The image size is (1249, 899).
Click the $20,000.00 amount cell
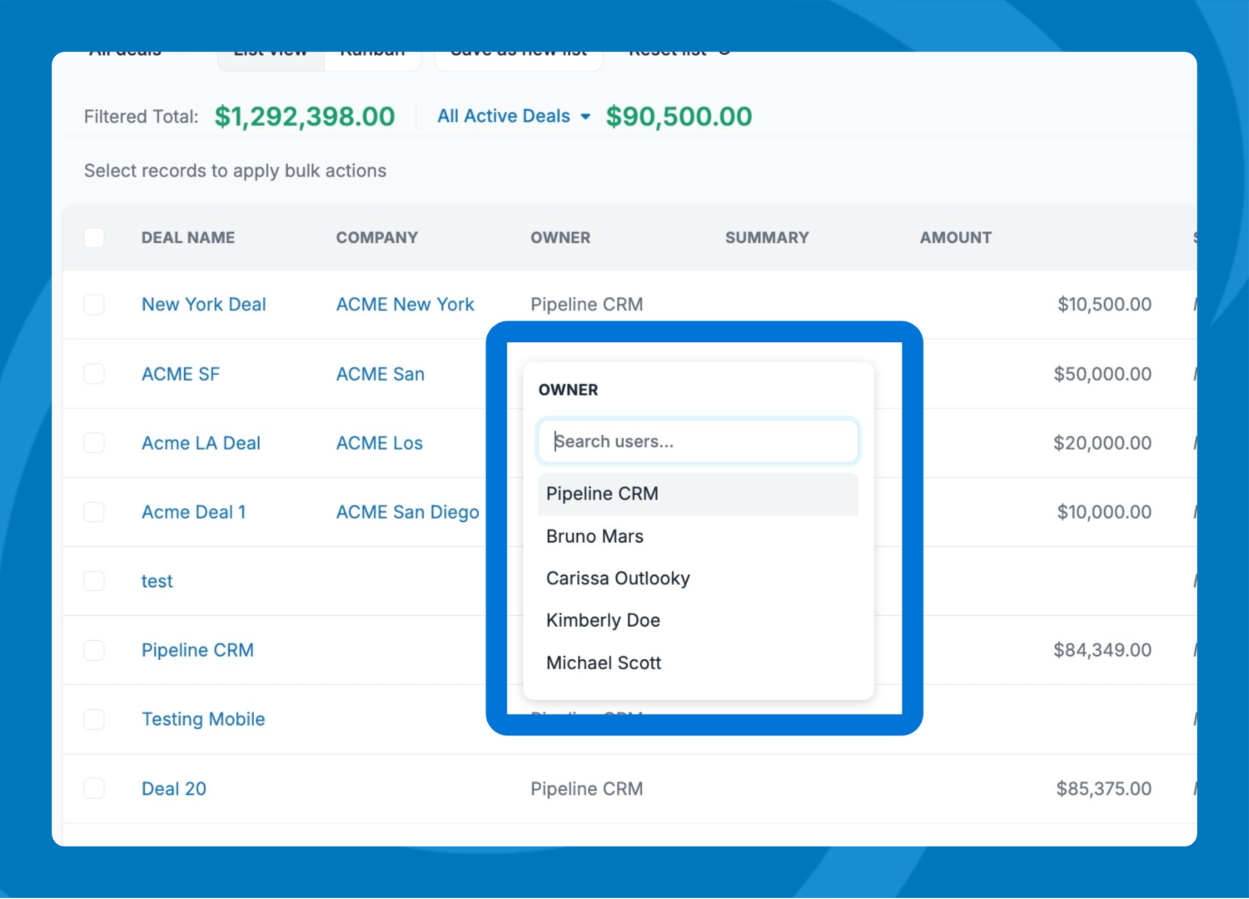tap(1102, 443)
